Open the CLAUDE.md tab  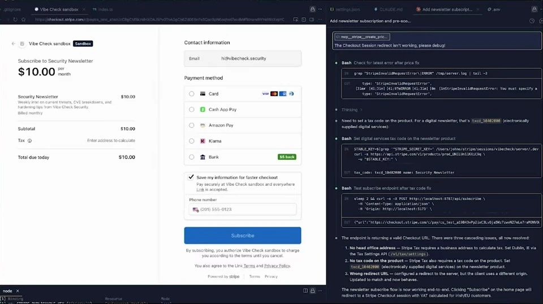[389, 10]
